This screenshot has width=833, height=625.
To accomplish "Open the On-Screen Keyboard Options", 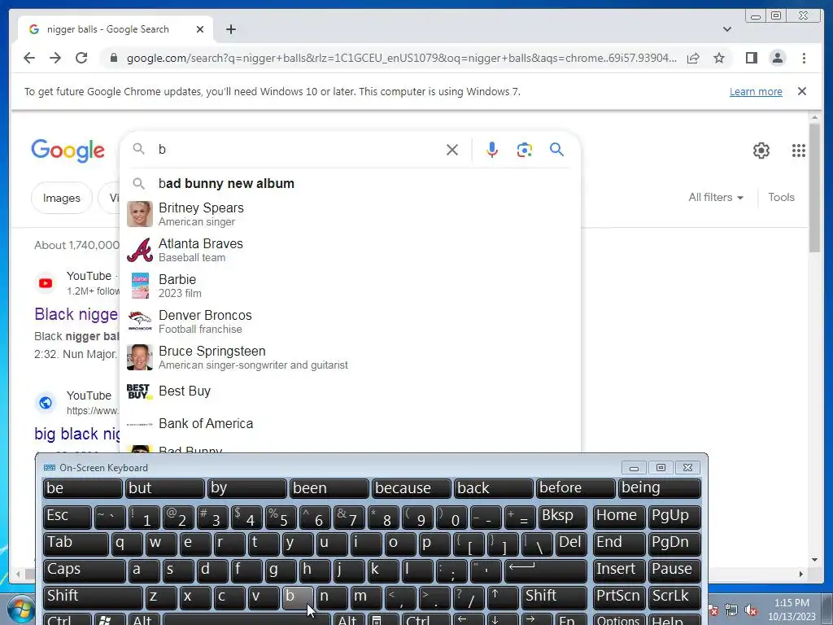I will (x=618, y=619).
